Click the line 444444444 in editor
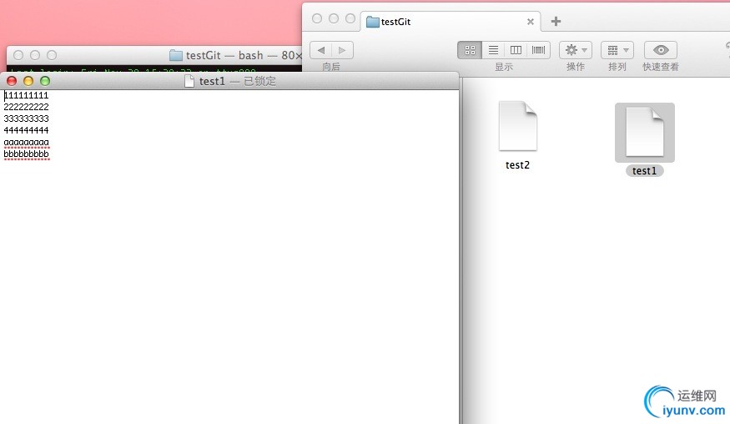This screenshot has height=424, width=730. (x=26, y=130)
